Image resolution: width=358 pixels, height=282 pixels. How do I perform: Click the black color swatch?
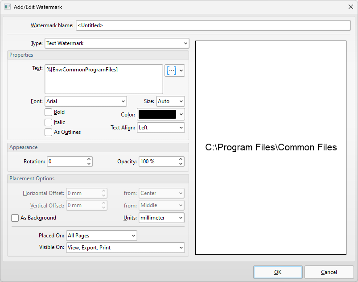click(x=157, y=115)
